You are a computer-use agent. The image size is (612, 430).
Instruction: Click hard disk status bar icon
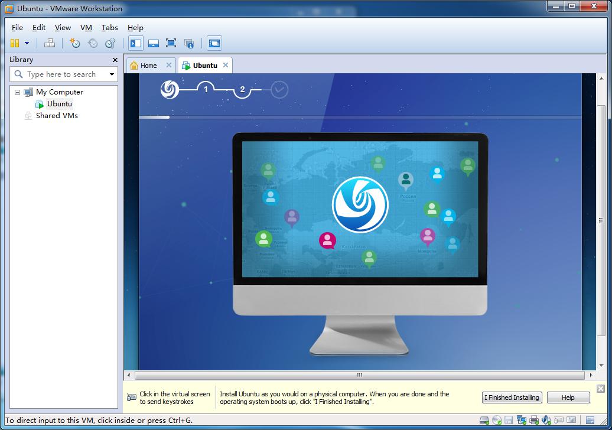tap(484, 420)
